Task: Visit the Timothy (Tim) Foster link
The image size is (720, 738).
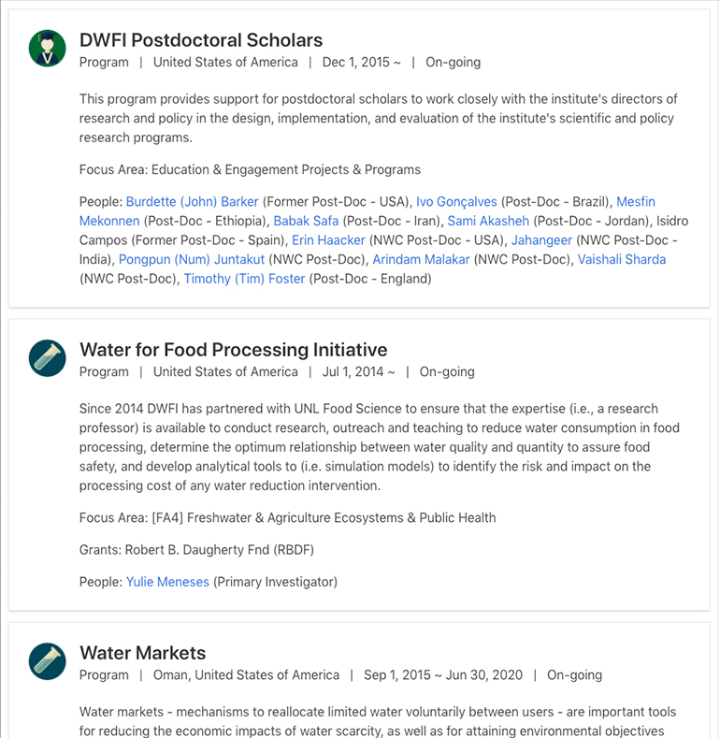Action: (x=244, y=279)
